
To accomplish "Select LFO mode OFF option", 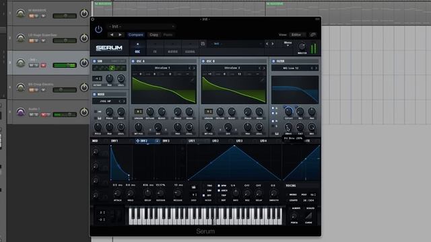I will (x=203, y=196).
